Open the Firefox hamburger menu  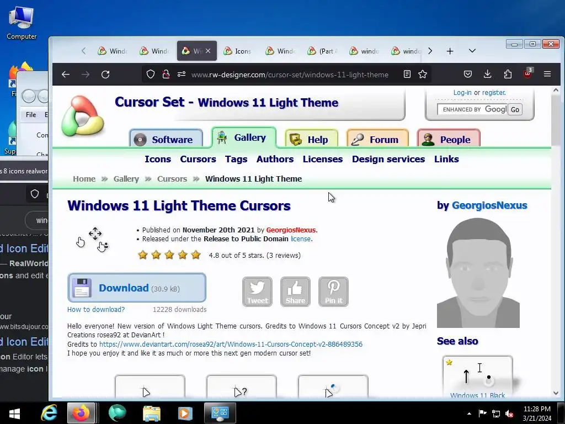547,75
